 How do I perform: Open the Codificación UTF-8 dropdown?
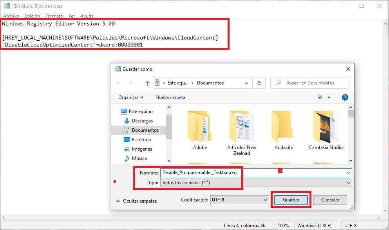pos(240,200)
